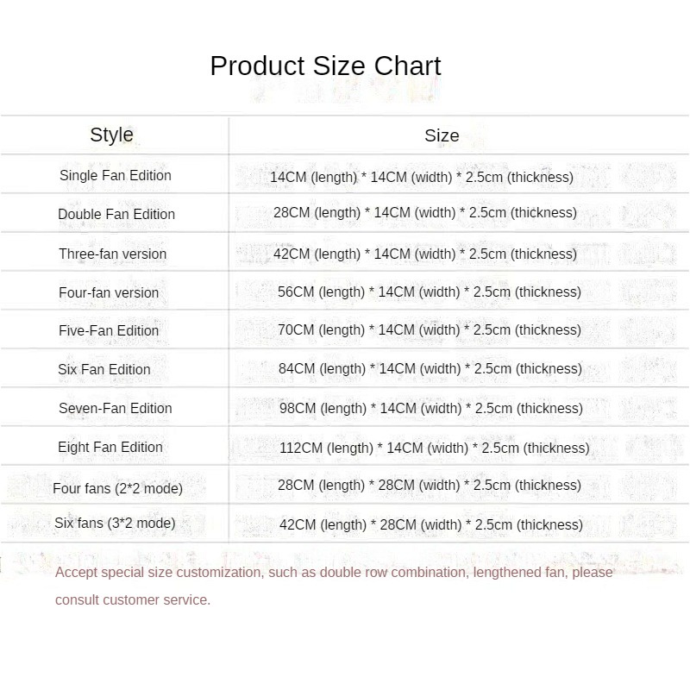The image size is (690, 690).
Task: Click the Eight Fan Edition label
Action: point(110,447)
